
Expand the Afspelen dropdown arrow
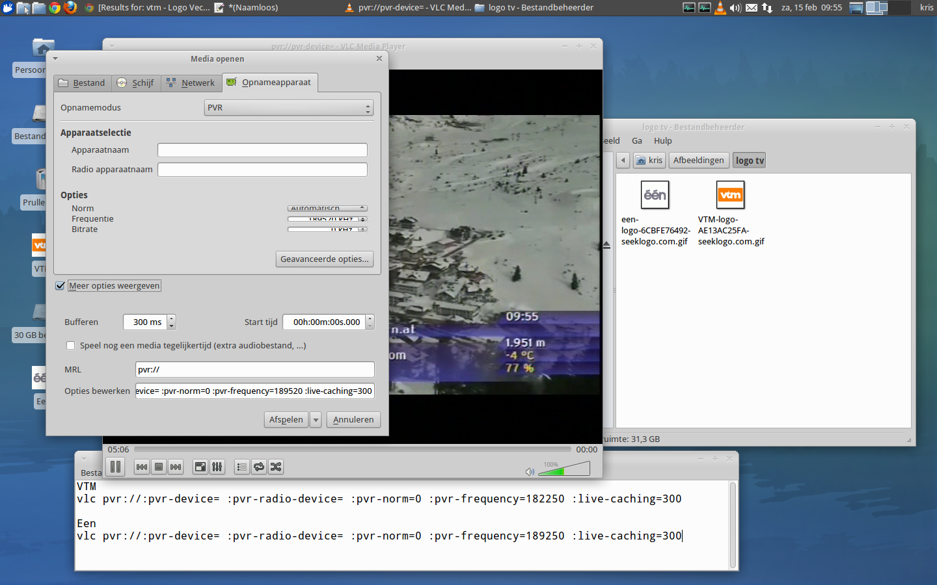tap(316, 420)
